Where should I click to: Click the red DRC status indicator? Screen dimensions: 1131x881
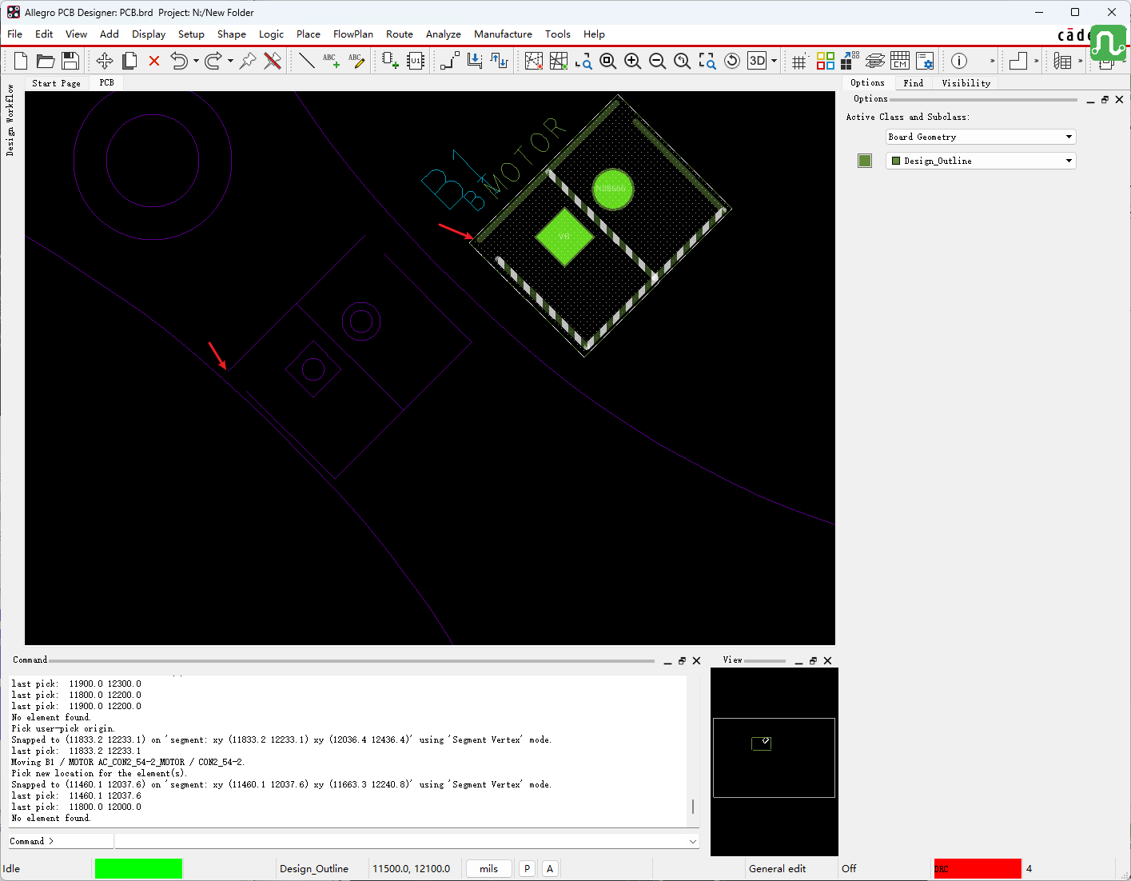[978, 869]
